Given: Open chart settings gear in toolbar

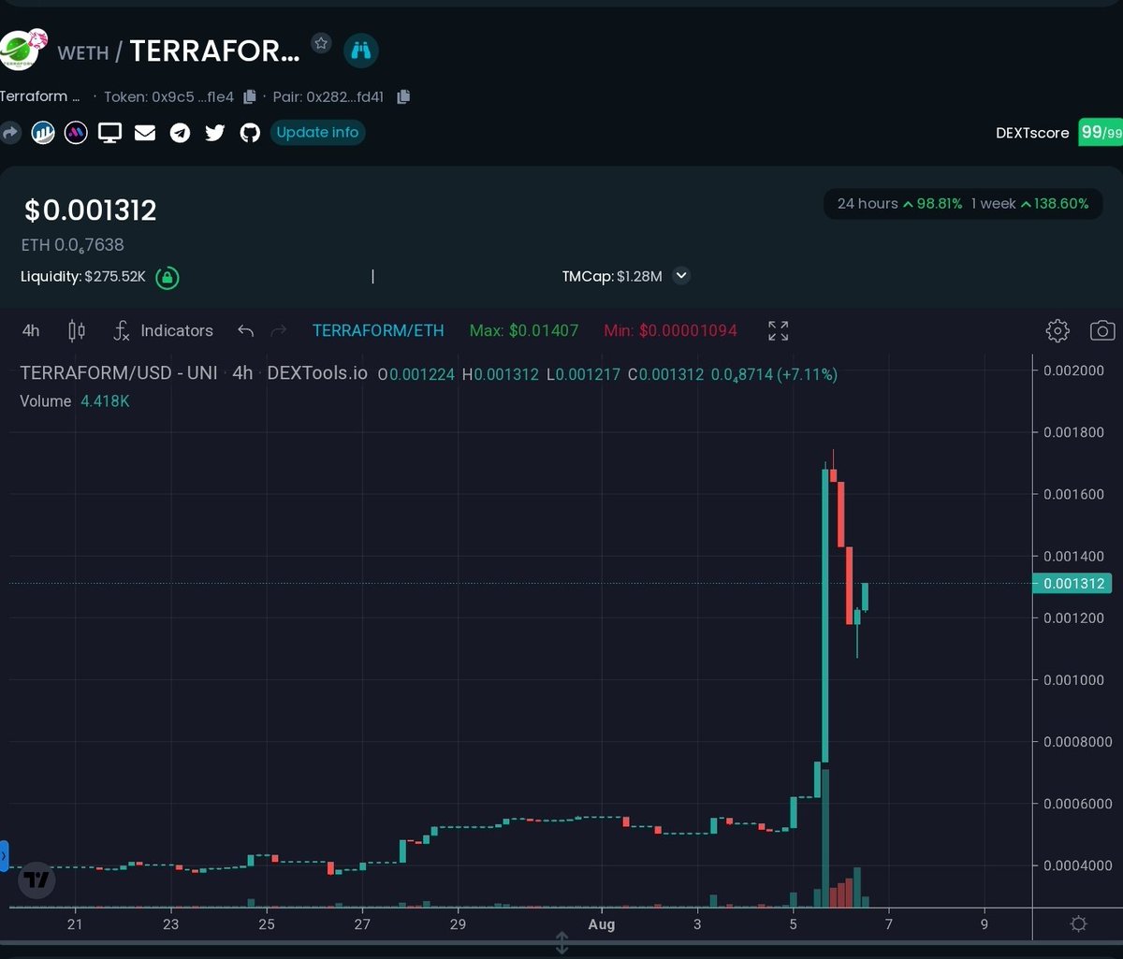Looking at the screenshot, I should pos(1057,330).
